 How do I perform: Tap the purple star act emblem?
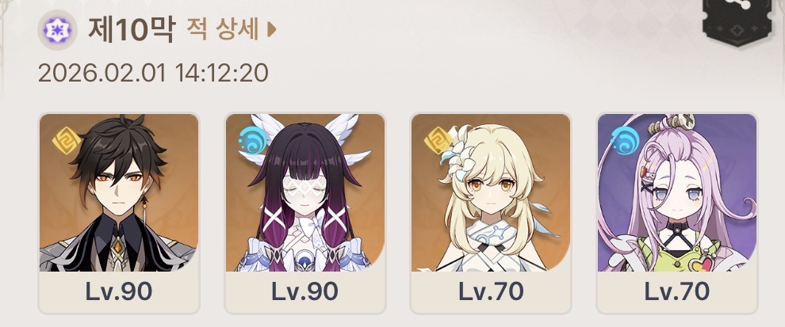57,30
